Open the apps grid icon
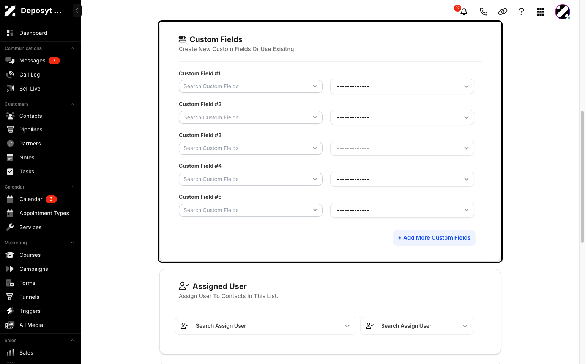Image resolution: width=585 pixels, height=364 pixels. click(x=541, y=12)
